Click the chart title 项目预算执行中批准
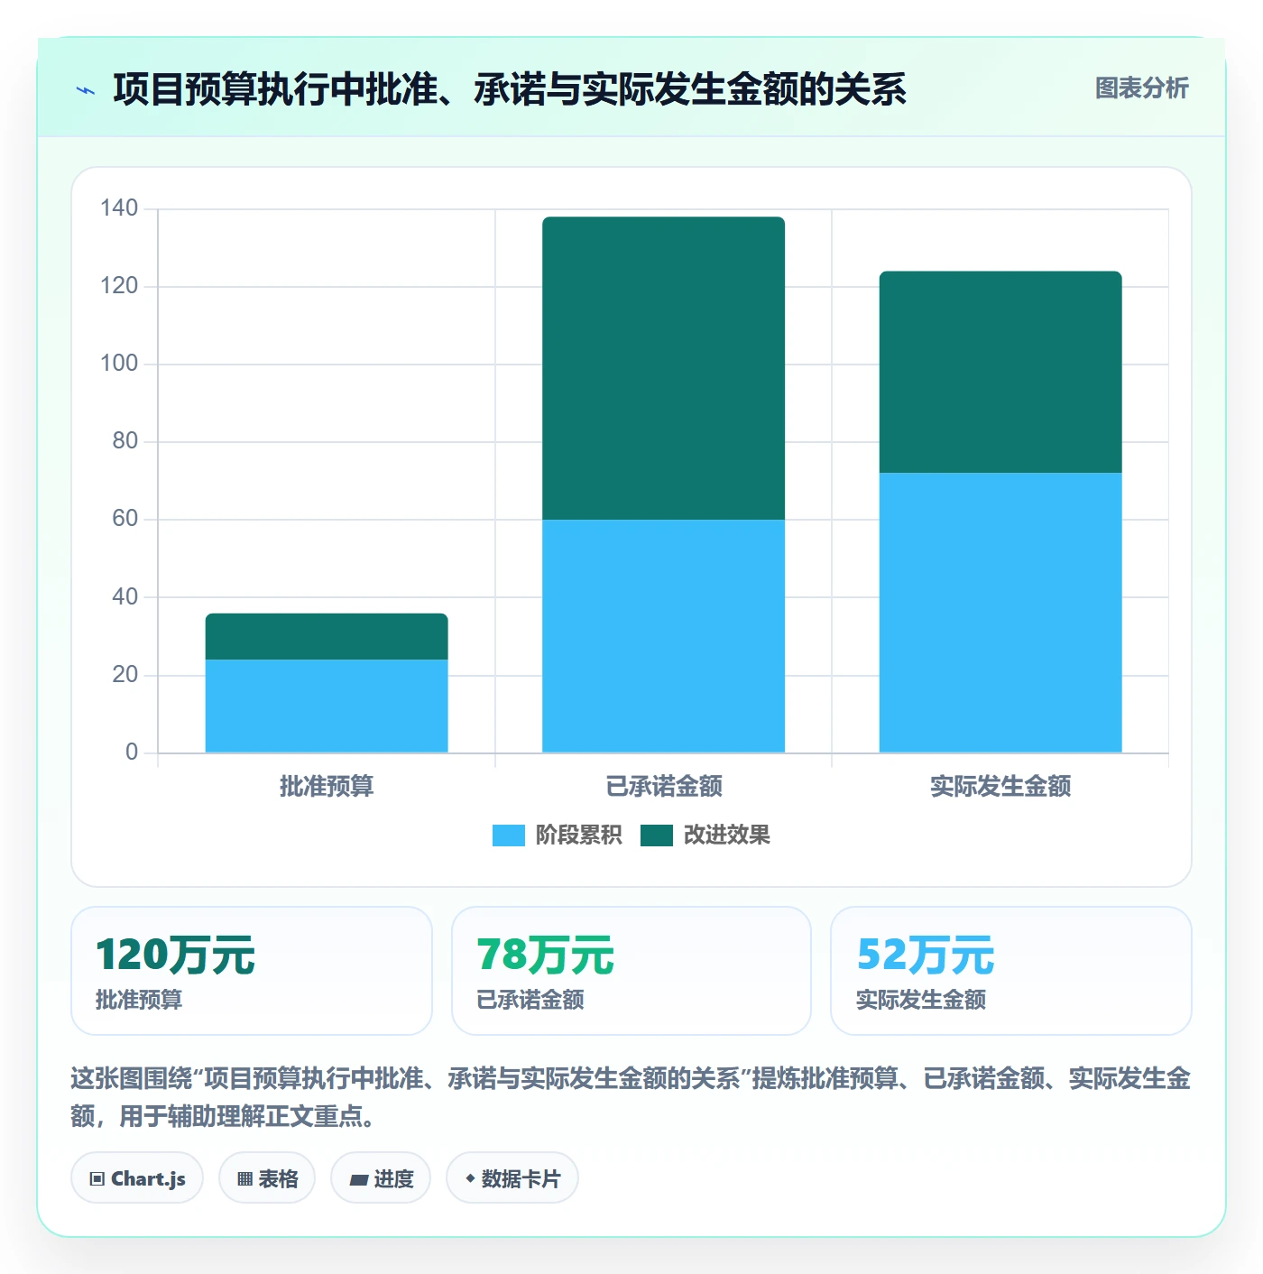 (510, 89)
